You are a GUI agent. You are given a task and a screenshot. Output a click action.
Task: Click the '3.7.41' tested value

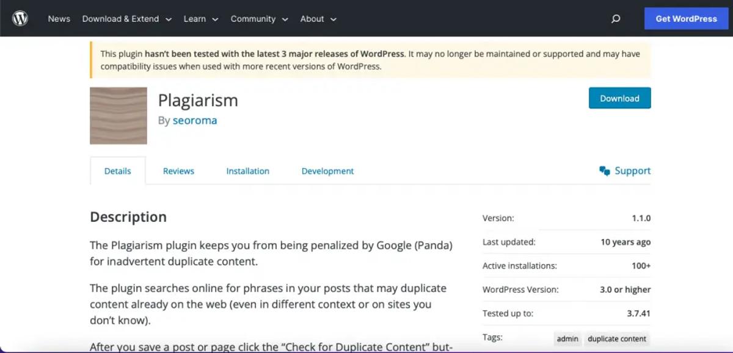tap(639, 313)
